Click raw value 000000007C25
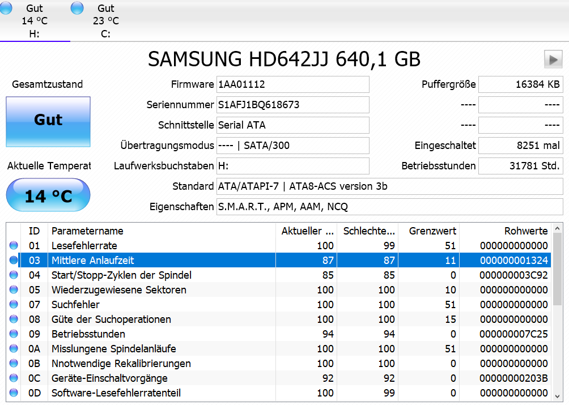This screenshot has height=405, width=569. [514, 334]
